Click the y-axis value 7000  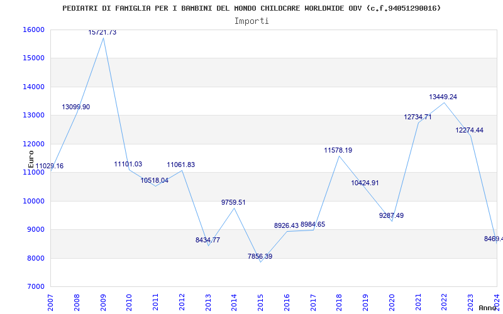tap(35, 287)
